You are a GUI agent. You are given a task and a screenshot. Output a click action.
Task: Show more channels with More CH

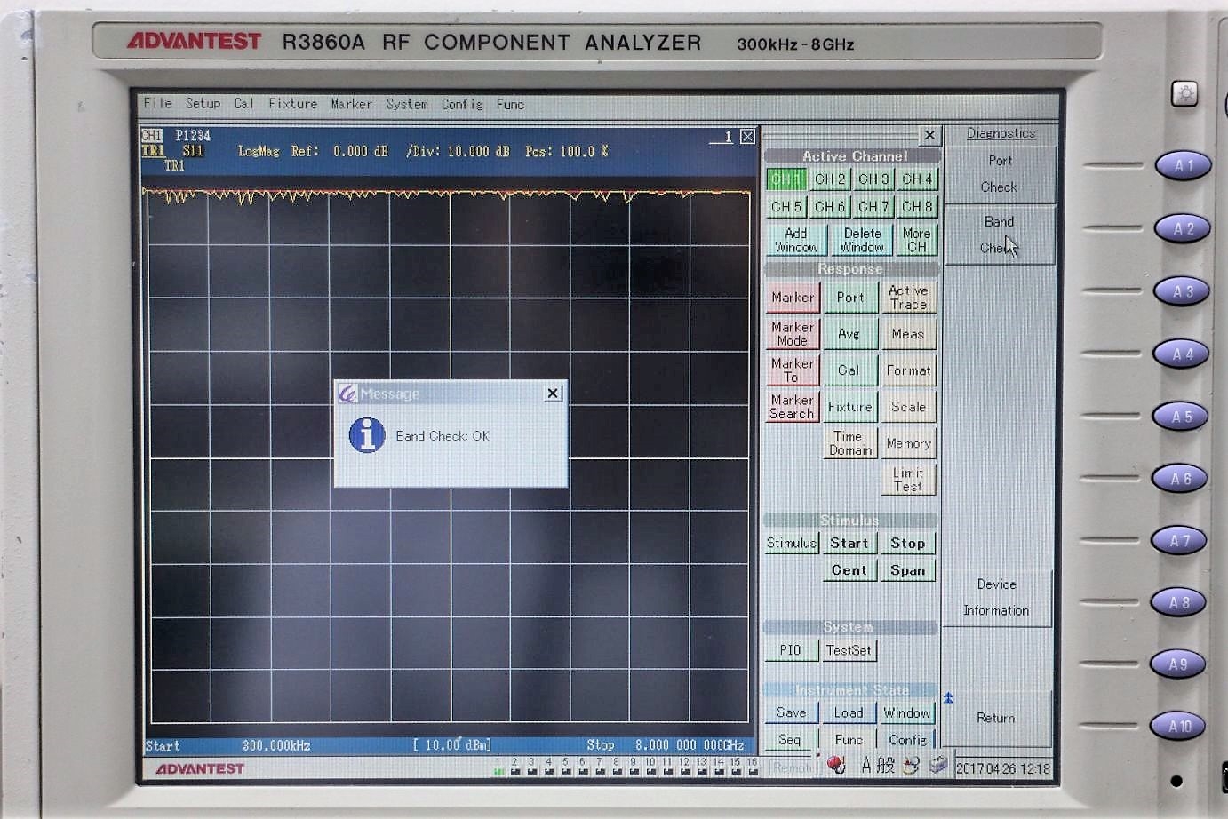pyautogui.click(x=916, y=240)
